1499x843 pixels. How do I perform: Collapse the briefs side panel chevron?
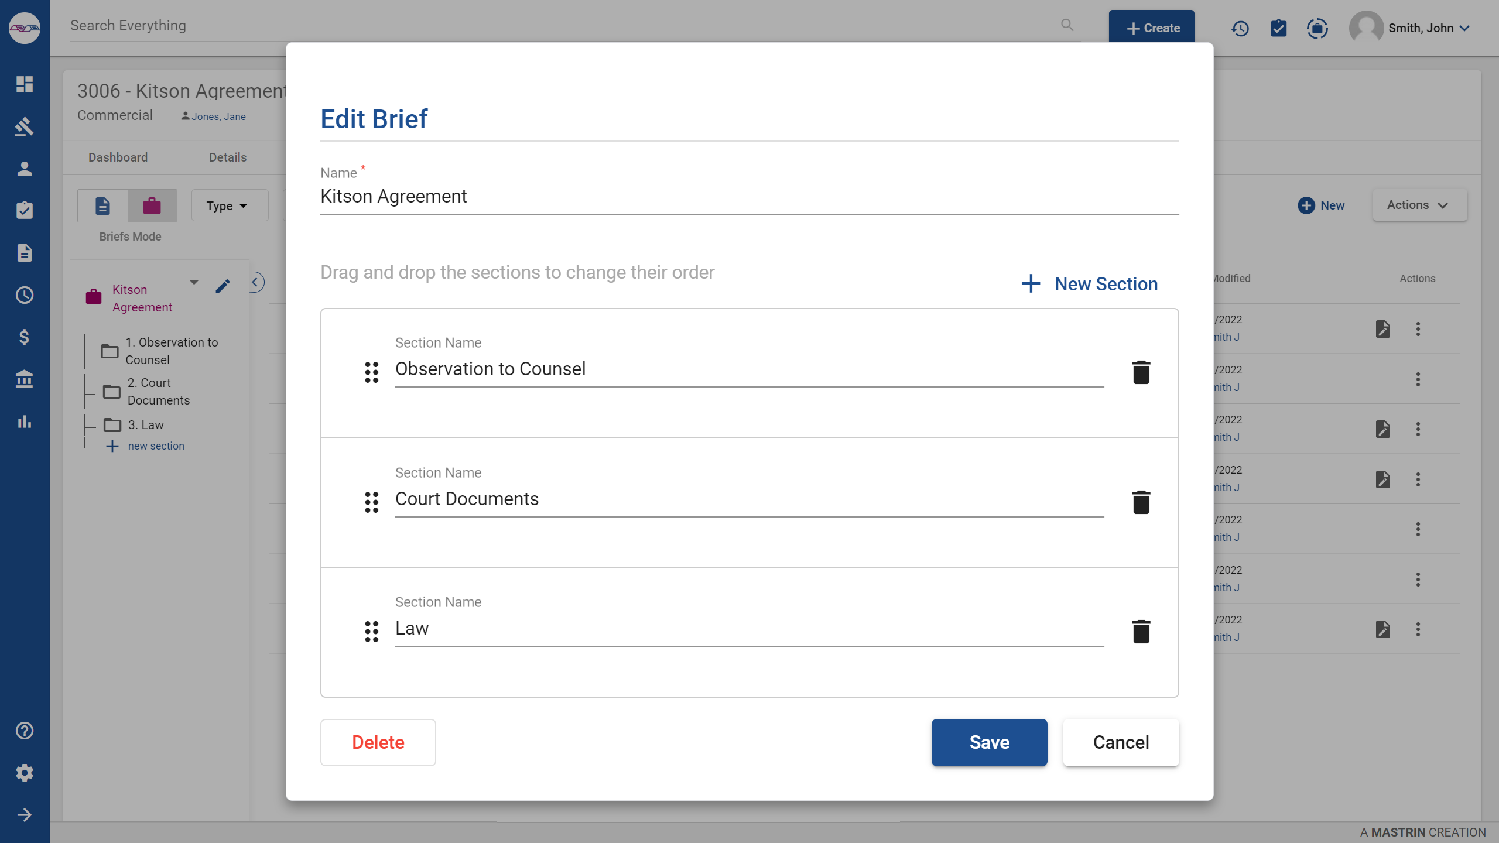(x=255, y=282)
